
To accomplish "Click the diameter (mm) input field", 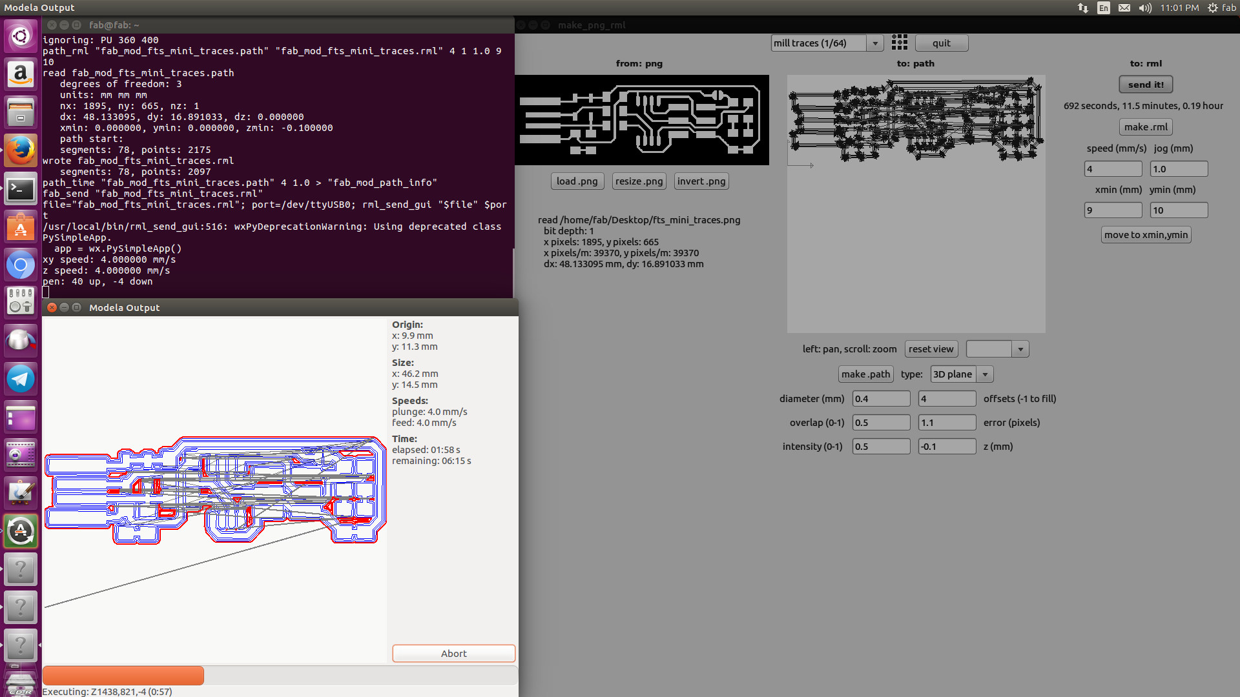I will [881, 399].
